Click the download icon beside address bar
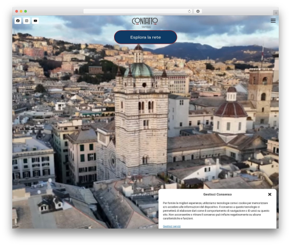 [x=198, y=11]
